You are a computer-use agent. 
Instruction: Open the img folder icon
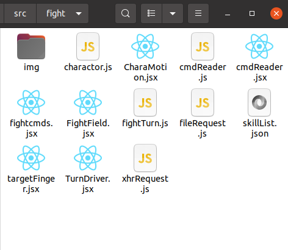31,46
